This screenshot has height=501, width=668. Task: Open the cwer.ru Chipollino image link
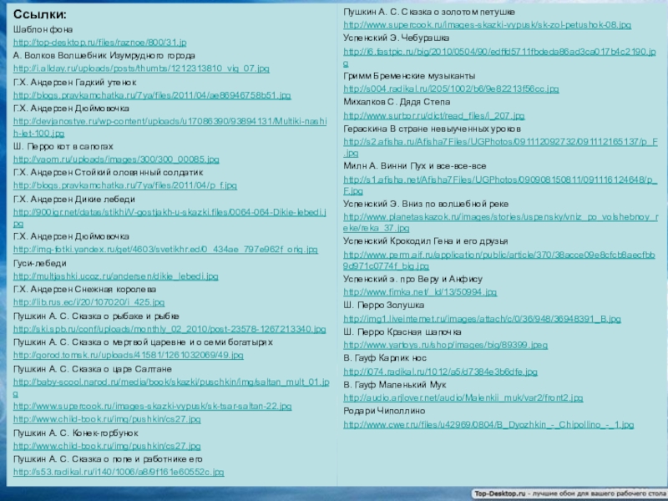click(x=488, y=425)
